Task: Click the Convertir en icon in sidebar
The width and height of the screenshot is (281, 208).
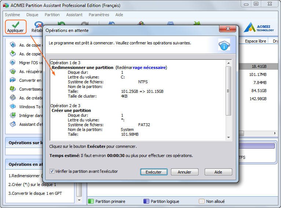Action: pos(13,80)
